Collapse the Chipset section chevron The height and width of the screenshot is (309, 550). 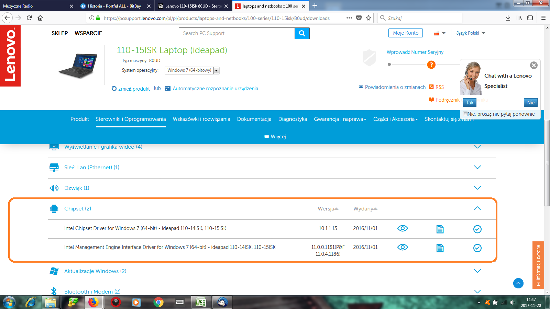(x=477, y=208)
